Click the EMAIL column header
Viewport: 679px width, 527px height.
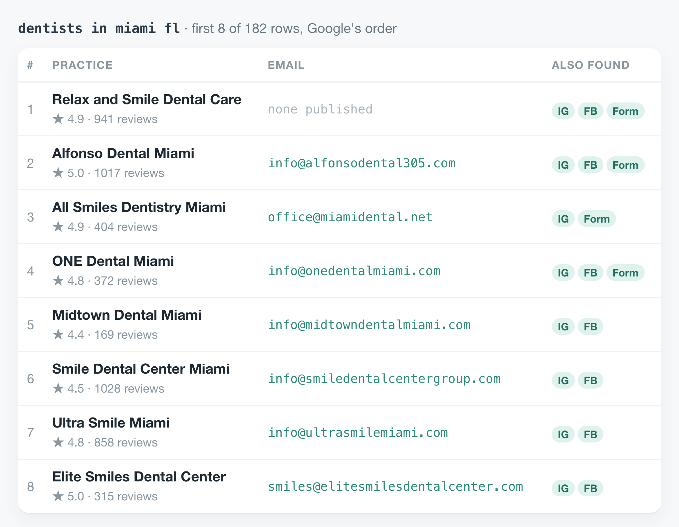[x=286, y=65]
